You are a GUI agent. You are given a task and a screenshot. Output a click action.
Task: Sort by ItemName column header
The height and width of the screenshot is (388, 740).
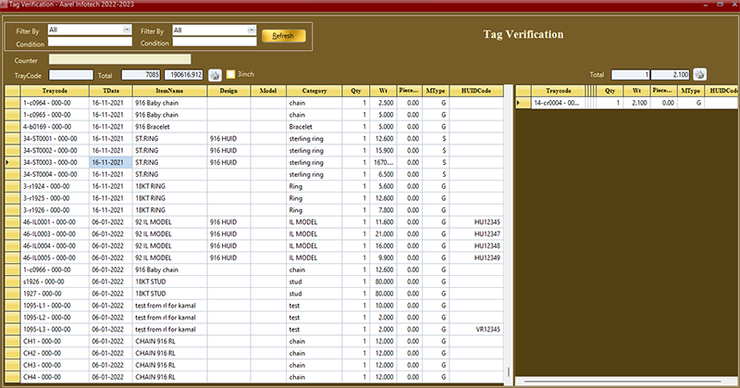[169, 91]
